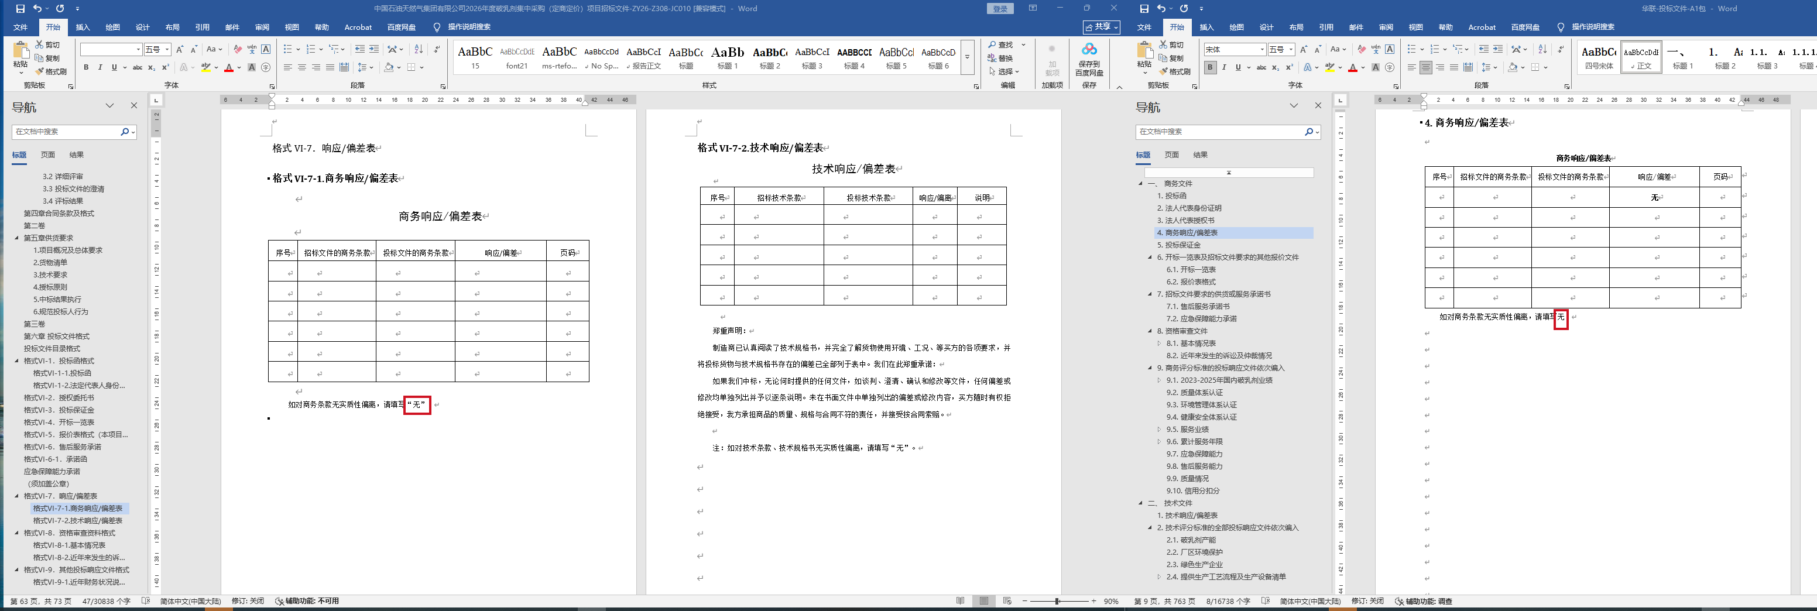Open the 引用 tab in the right Word window

coord(1326,28)
